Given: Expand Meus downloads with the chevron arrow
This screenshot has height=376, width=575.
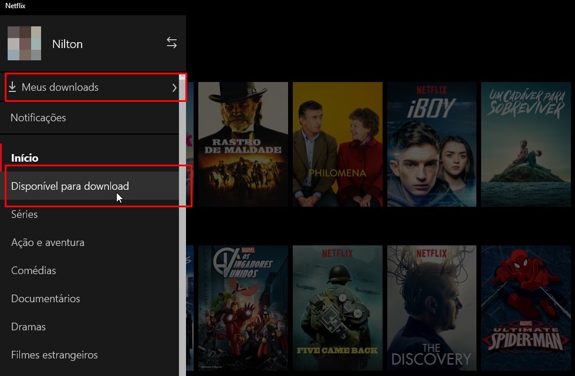Looking at the screenshot, I should [174, 87].
